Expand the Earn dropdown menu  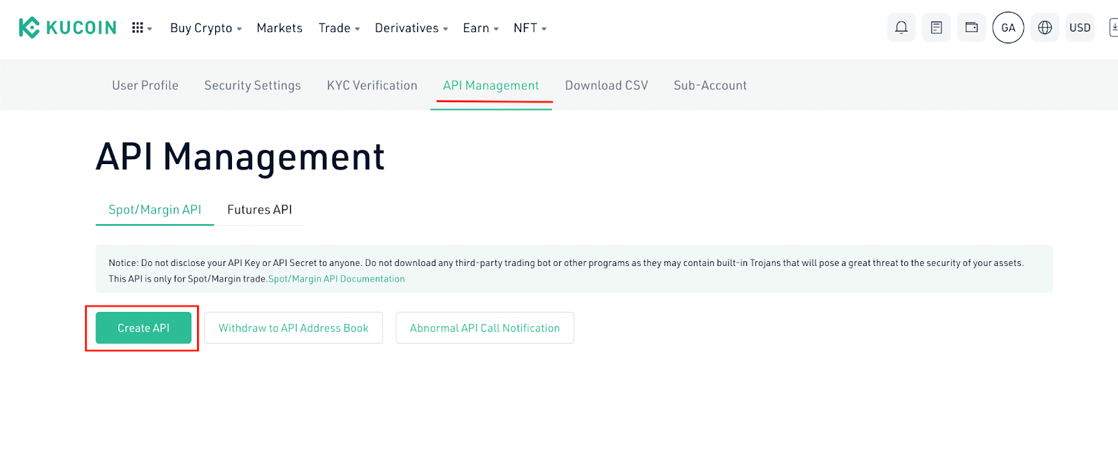[x=481, y=28]
